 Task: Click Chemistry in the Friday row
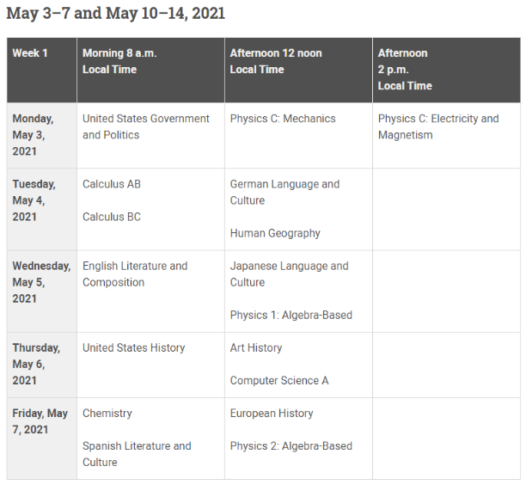pos(107,413)
